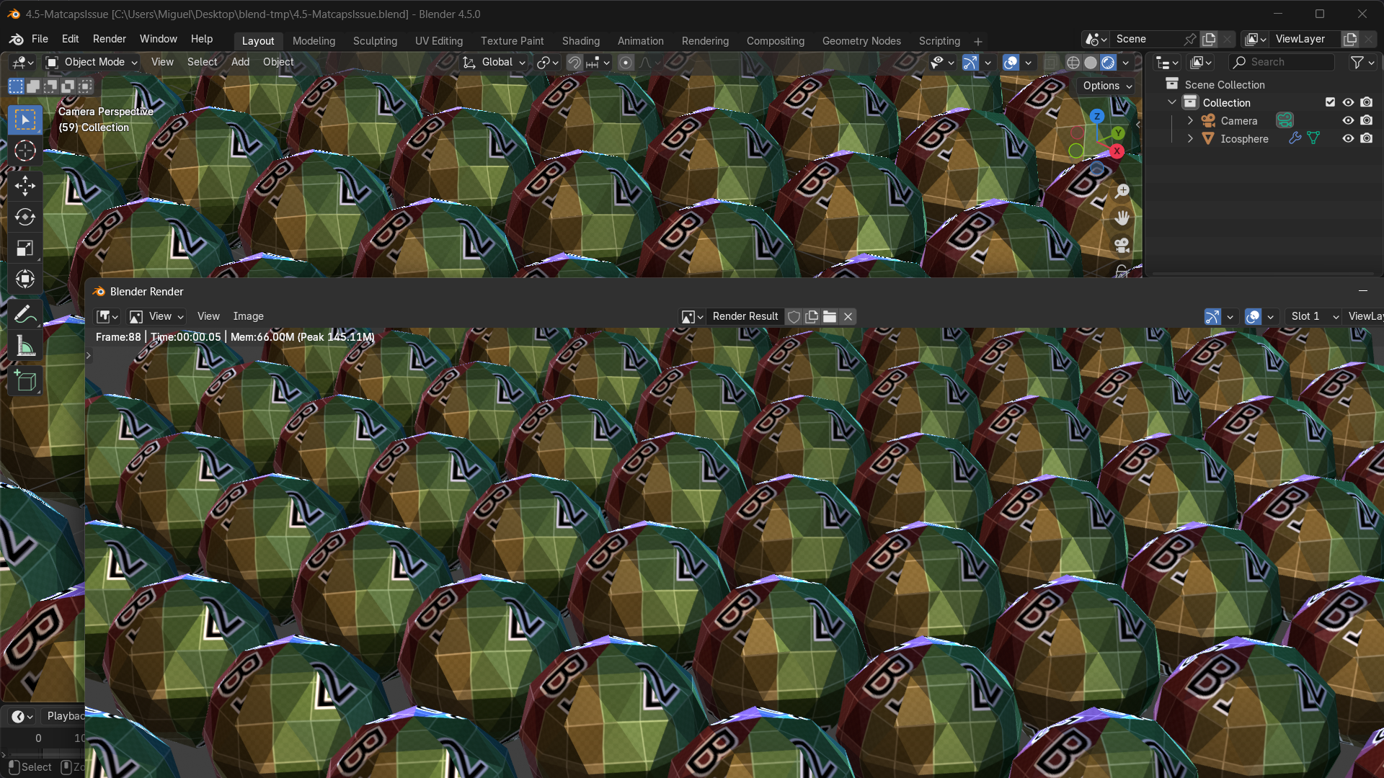
Task: Toggle show overlays in 3D viewport header
Action: pos(1011,63)
